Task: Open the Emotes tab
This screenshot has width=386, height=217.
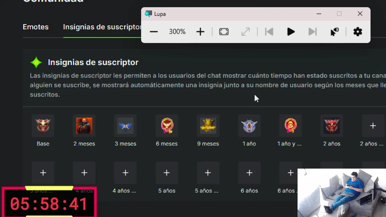Action: tap(36, 27)
